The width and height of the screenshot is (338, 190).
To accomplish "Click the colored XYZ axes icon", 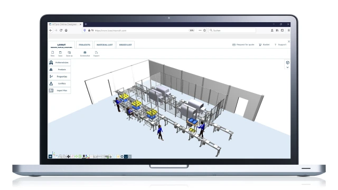I will click(x=88, y=157).
